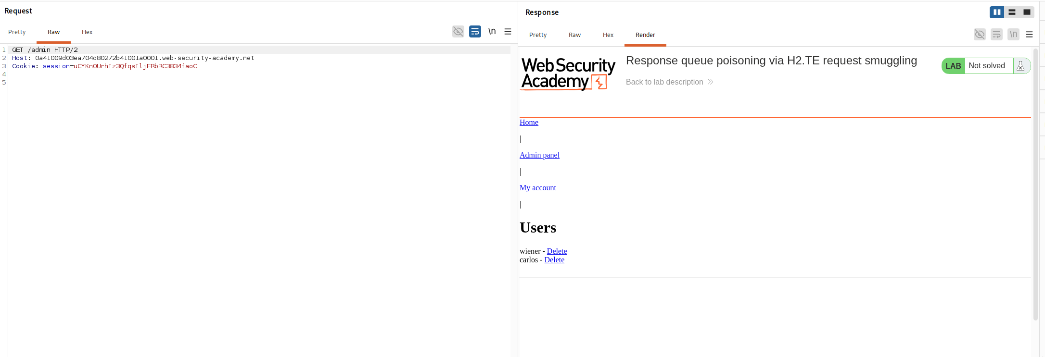Click empty line 5 in request editor
1045x357 pixels.
pos(259,83)
